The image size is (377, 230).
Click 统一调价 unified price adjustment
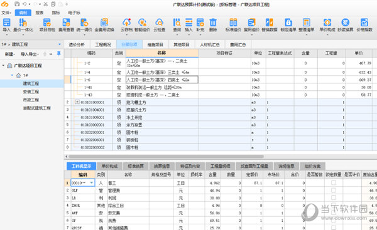click(84, 25)
